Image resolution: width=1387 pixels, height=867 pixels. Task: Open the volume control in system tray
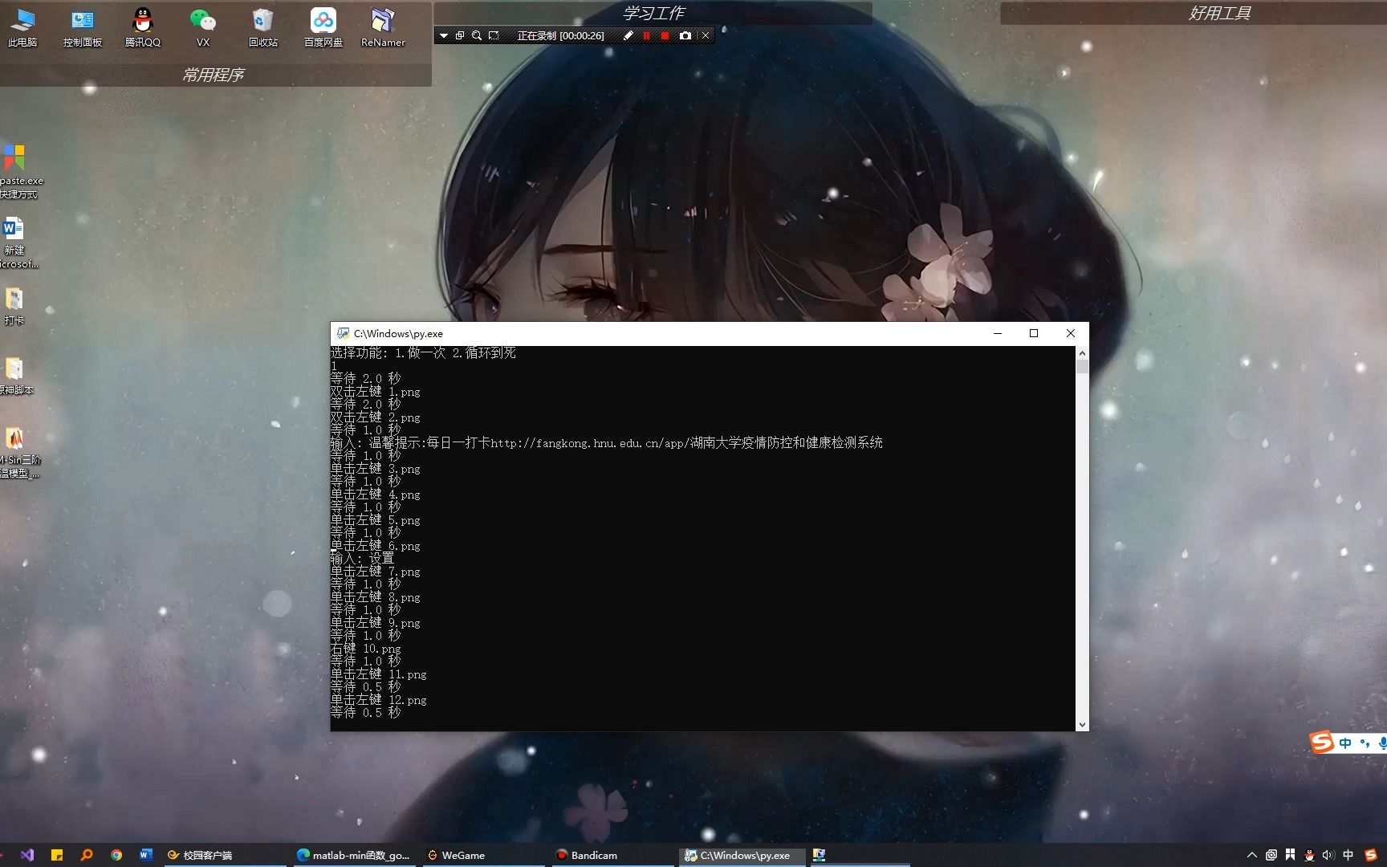click(x=1328, y=855)
